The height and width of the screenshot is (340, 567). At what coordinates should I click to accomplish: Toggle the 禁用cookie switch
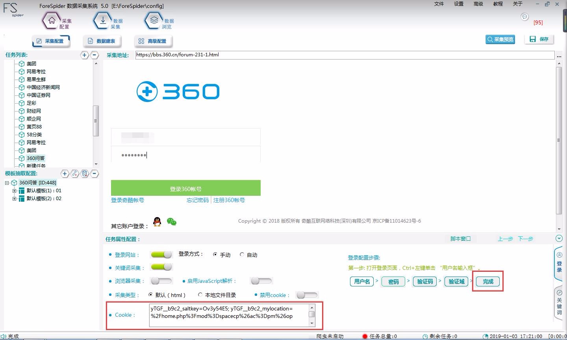307,295
